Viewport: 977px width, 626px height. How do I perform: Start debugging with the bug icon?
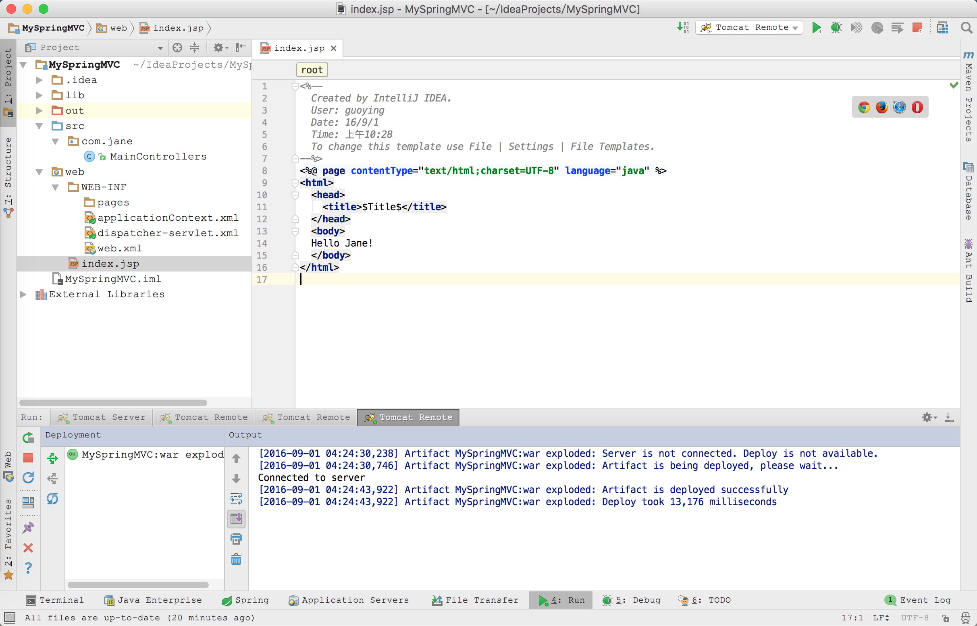pos(836,28)
